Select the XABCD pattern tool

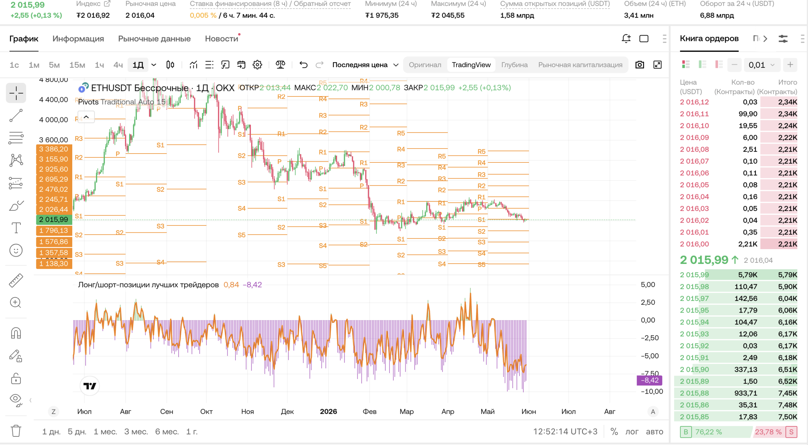click(16, 160)
